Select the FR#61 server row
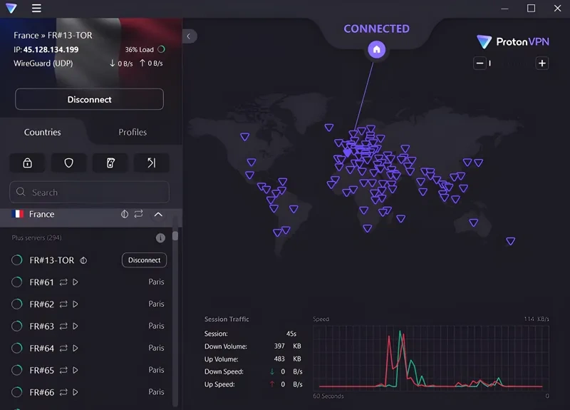The width and height of the screenshot is (570, 410). coord(87,282)
